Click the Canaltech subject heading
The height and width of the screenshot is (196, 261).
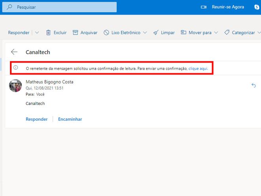pos(38,52)
